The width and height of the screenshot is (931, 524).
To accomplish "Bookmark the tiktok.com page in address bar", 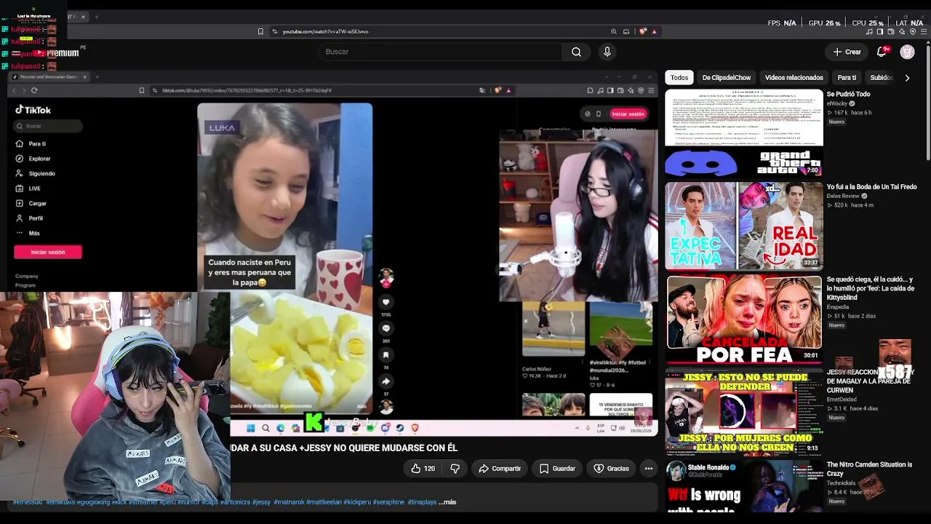I will coord(142,90).
